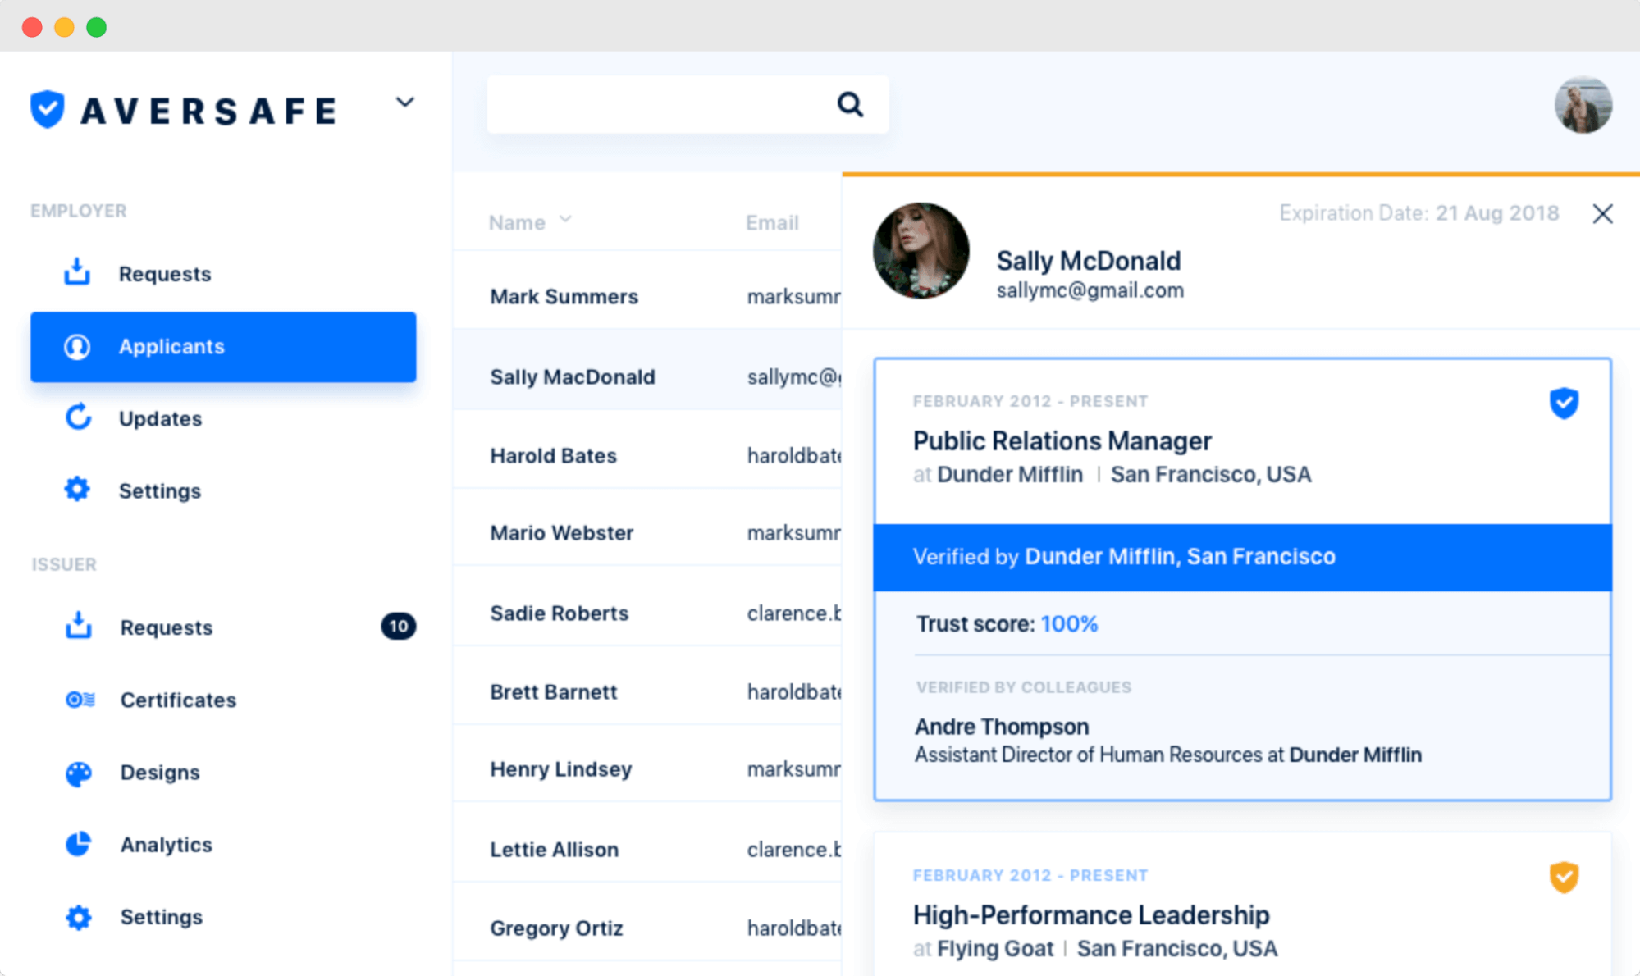The width and height of the screenshot is (1640, 976).
Task: Click the Trust score 100% value
Action: [1069, 624]
